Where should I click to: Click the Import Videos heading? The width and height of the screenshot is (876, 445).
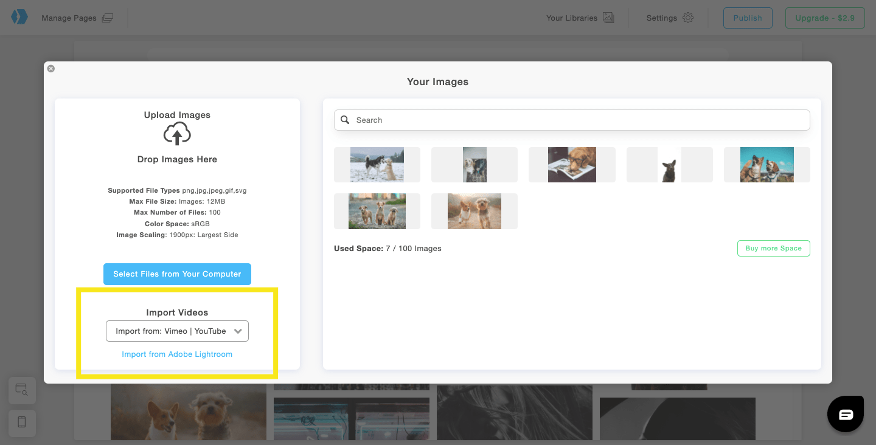177,312
